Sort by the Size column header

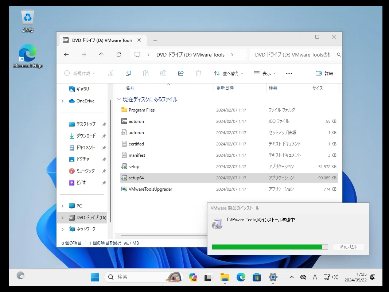[324, 88]
